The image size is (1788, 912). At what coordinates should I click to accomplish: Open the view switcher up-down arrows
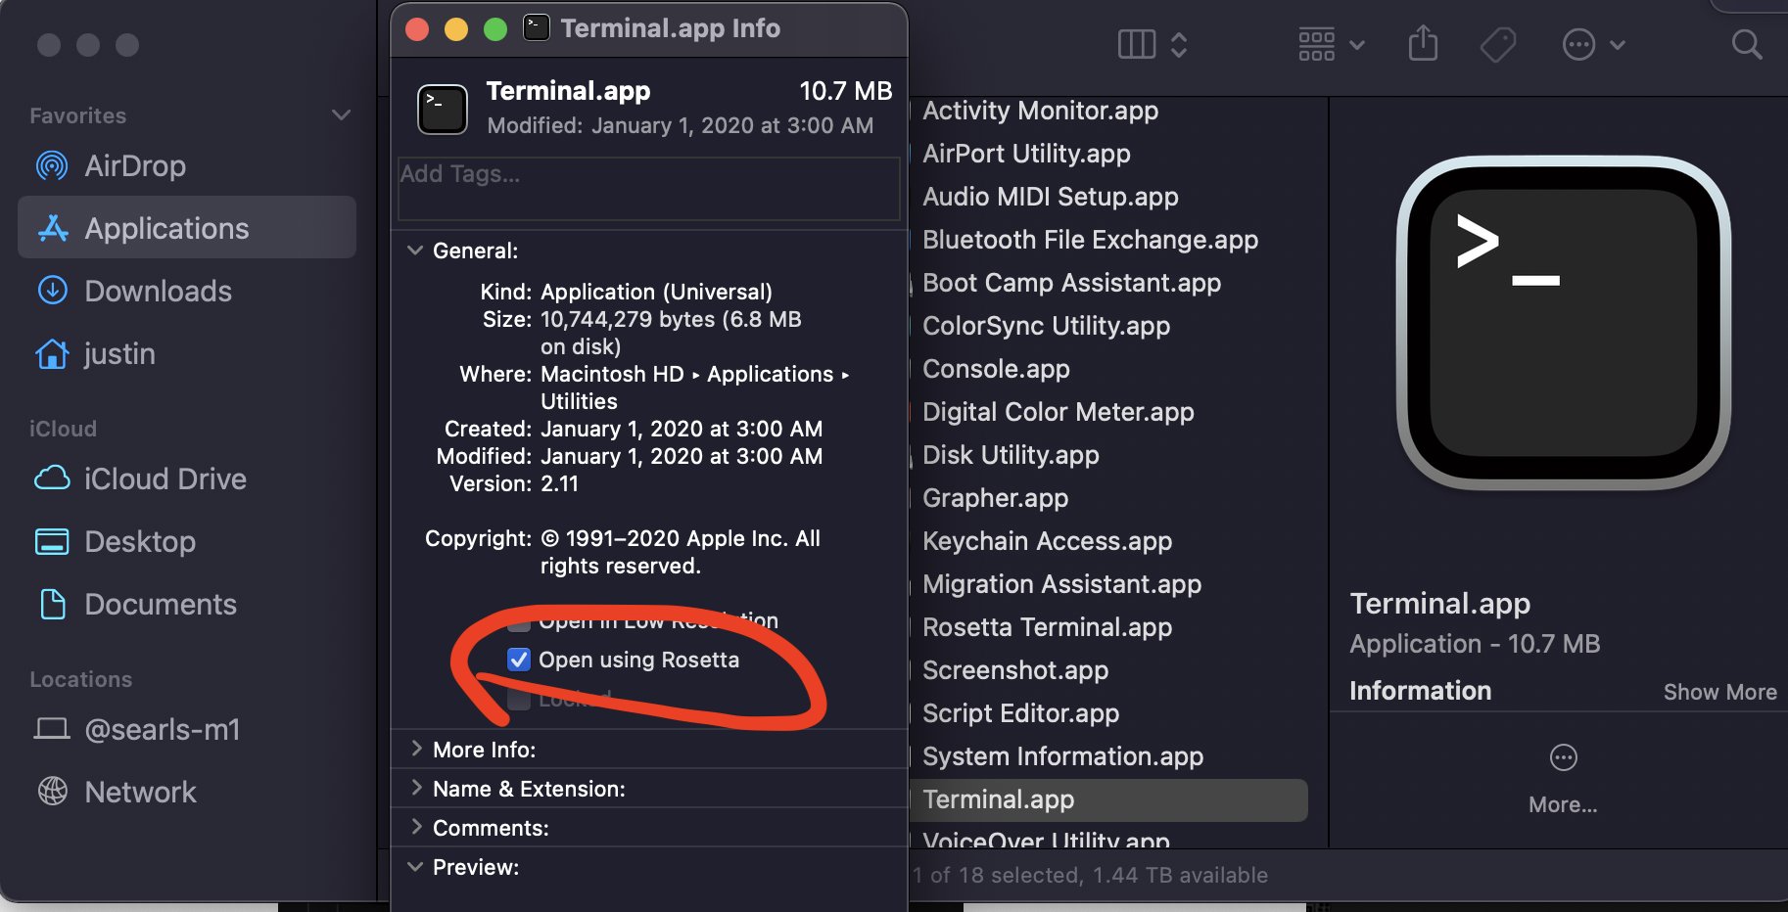(1179, 45)
